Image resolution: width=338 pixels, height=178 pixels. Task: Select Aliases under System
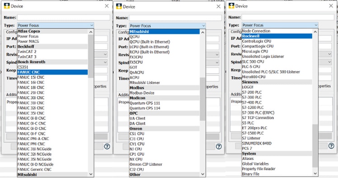248,159
